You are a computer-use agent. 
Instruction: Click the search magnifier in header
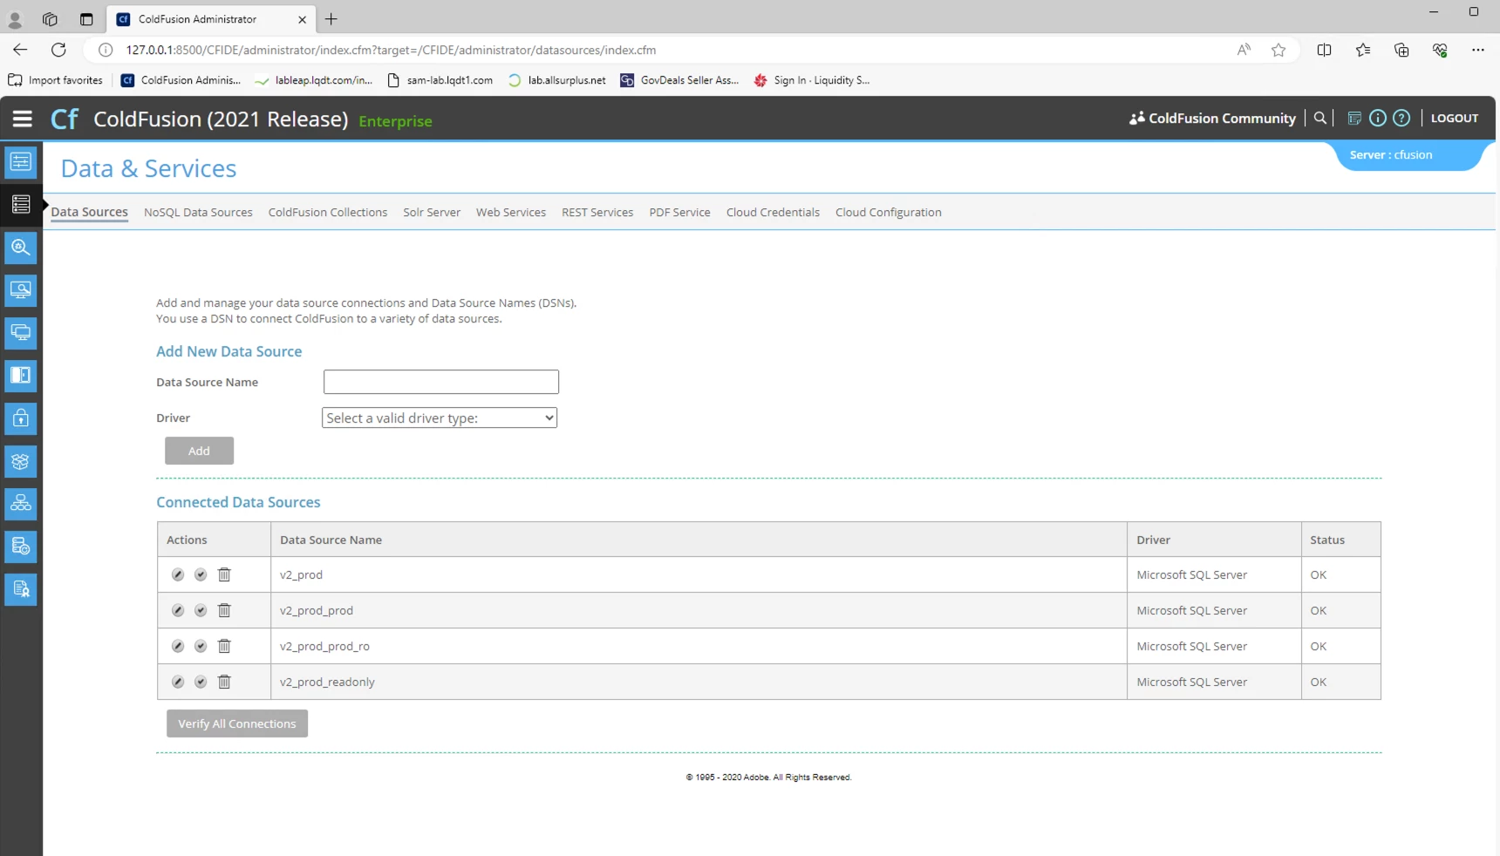[x=1320, y=118]
